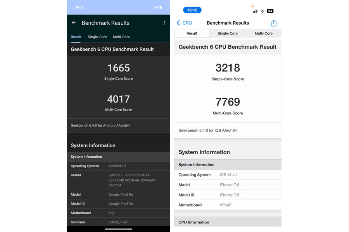Tap 'Geekbench 6.4.0 for Android AArch64' text
This screenshot has width=349, height=232.
(x=100, y=125)
